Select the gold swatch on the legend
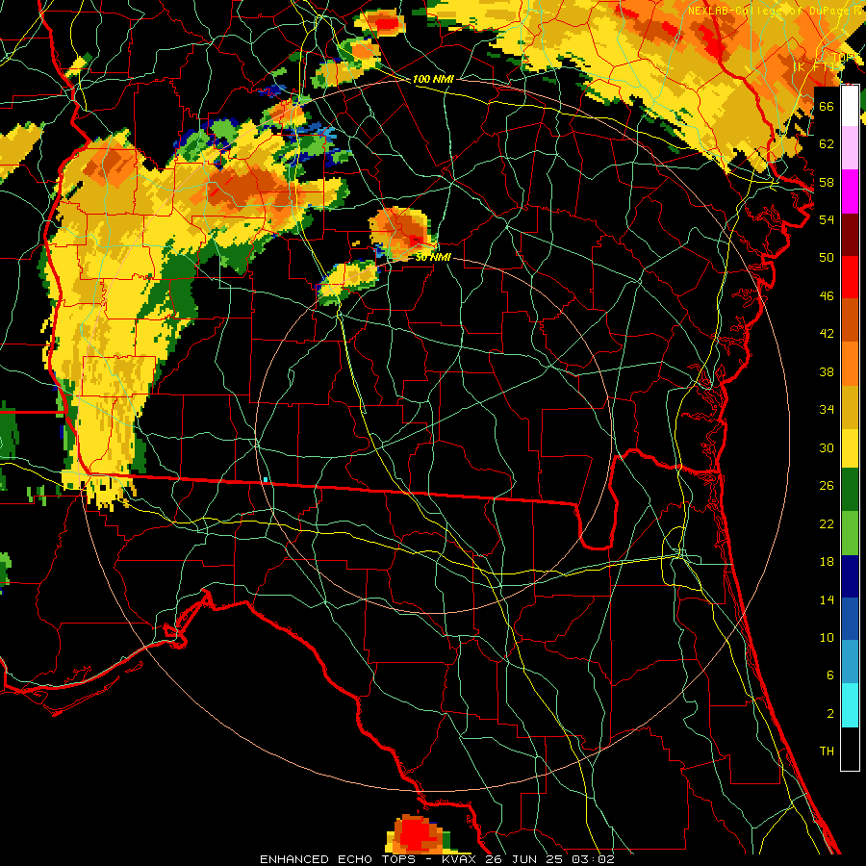Screen dimensions: 866x866 click(x=850, y=406)
